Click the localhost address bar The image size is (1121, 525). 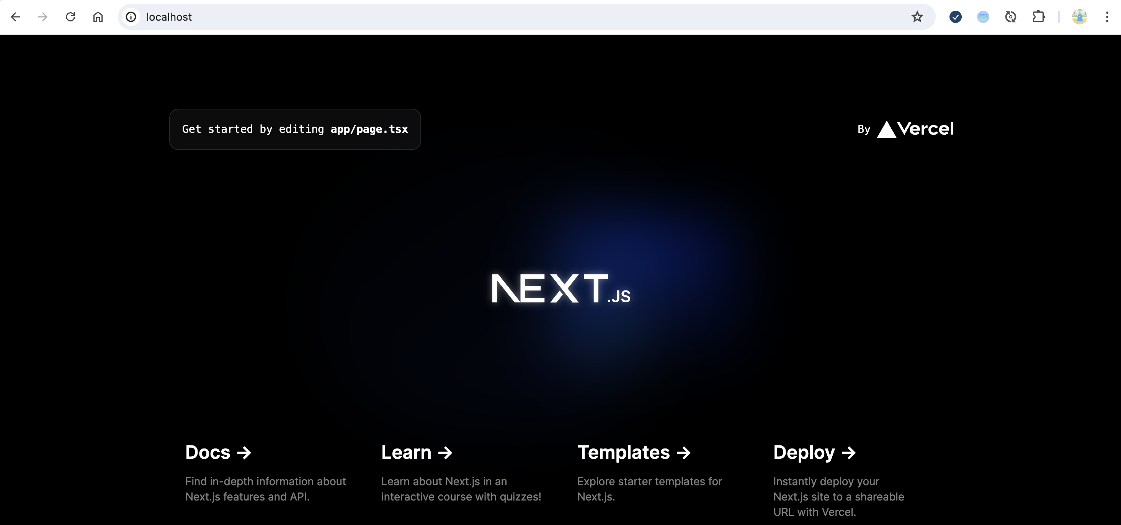(522, 17)
